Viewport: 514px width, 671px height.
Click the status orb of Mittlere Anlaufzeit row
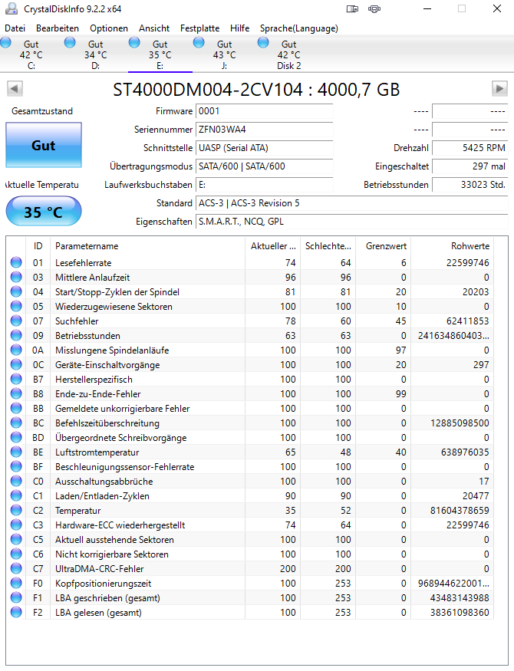(x=16, y=277)
